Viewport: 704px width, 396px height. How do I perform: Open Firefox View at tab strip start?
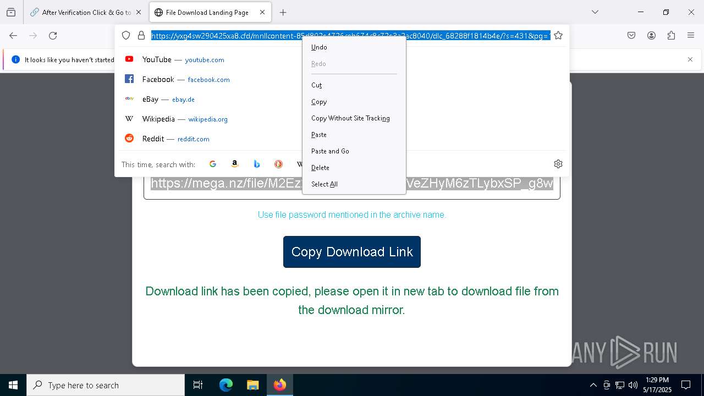[11, 12]
